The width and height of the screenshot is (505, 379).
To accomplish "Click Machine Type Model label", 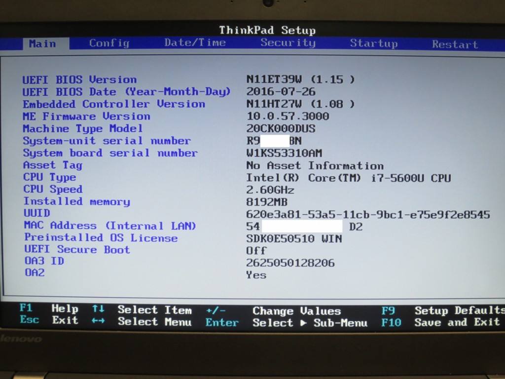I will pos(82,129).
